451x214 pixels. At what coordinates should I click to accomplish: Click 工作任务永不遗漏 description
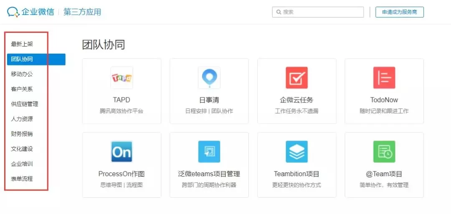click(296, 111)
